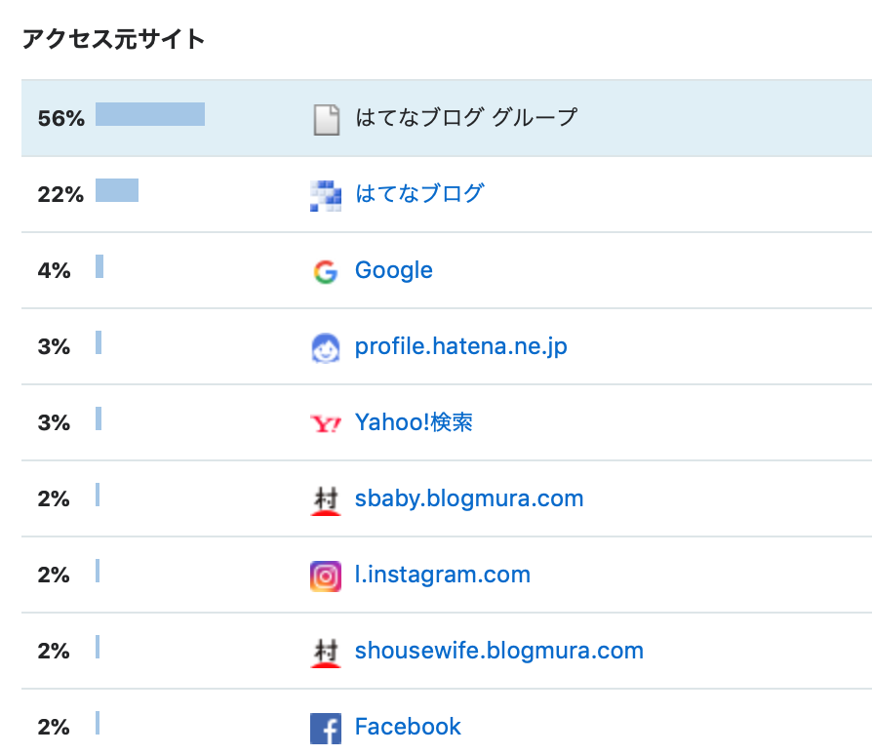
Task: Click the document icon beside はてなブログ グループ
Action: (x=327, y=120)
